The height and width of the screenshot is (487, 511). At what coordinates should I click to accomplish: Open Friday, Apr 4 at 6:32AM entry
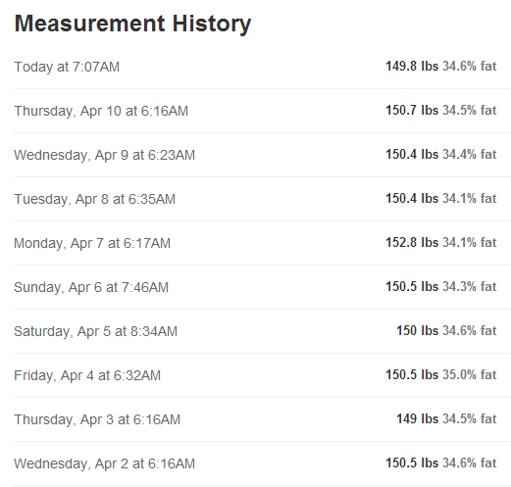click(262, 375)
